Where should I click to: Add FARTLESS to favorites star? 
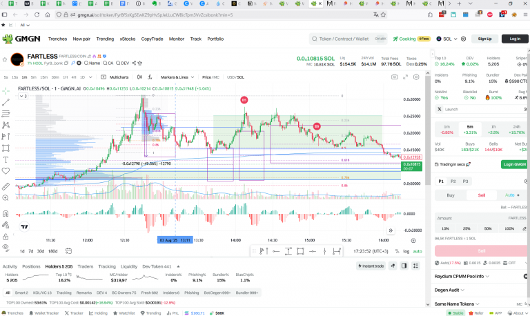point(5,59)
